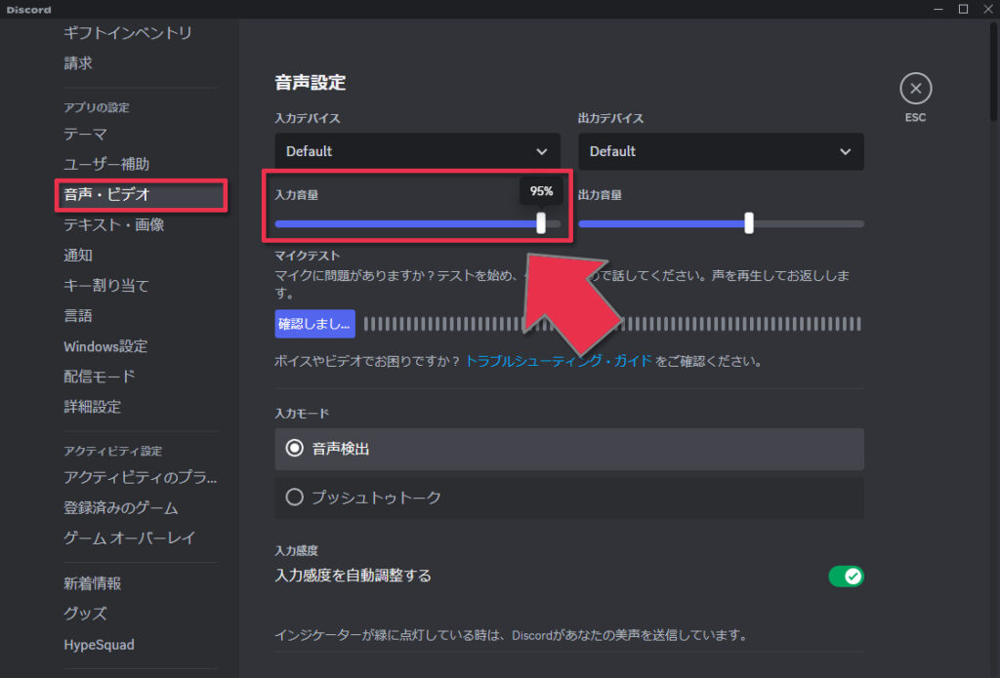Click the 出力音量 output volume slider handle
This screenshot has width=1000, height=678.
749,223
